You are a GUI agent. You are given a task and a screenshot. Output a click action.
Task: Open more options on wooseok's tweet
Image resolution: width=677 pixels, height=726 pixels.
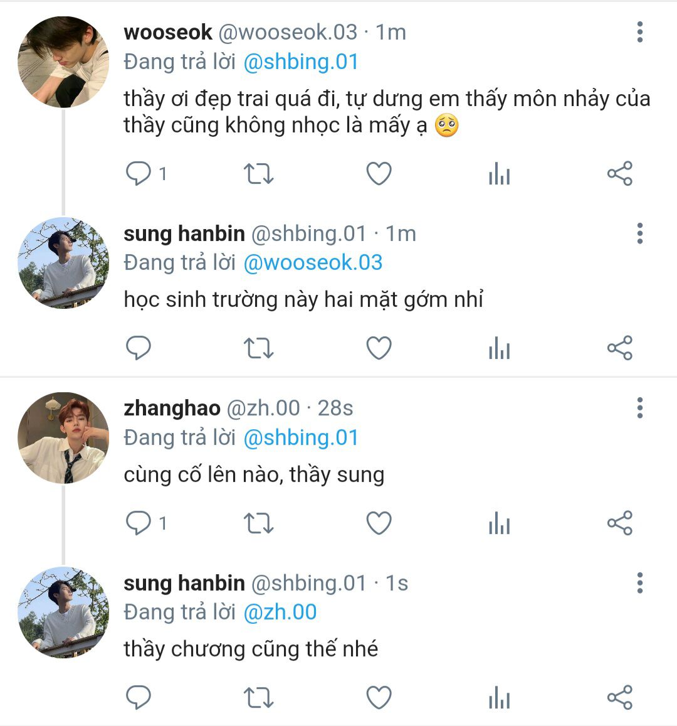(x=640, y=32)
